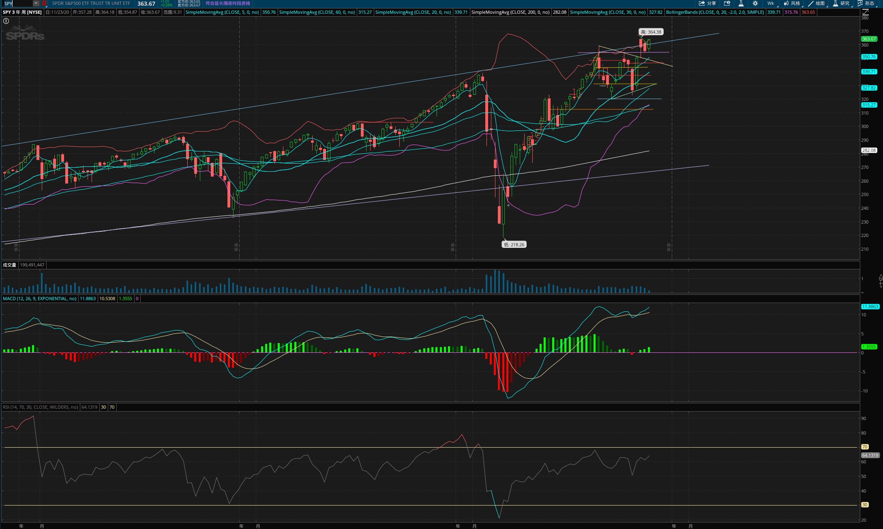883x529 pixels.
Task: Click the red link color square beside symbol
Action: [x=44, y=3]
